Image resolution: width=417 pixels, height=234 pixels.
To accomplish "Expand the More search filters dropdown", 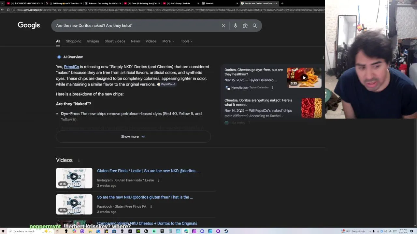I will pos(168,41).
